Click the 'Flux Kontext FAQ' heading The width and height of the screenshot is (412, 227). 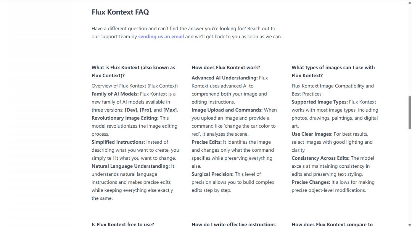(120, 12)
